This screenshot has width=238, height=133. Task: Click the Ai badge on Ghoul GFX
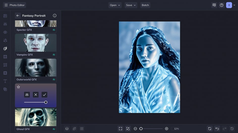coord(54,129)
